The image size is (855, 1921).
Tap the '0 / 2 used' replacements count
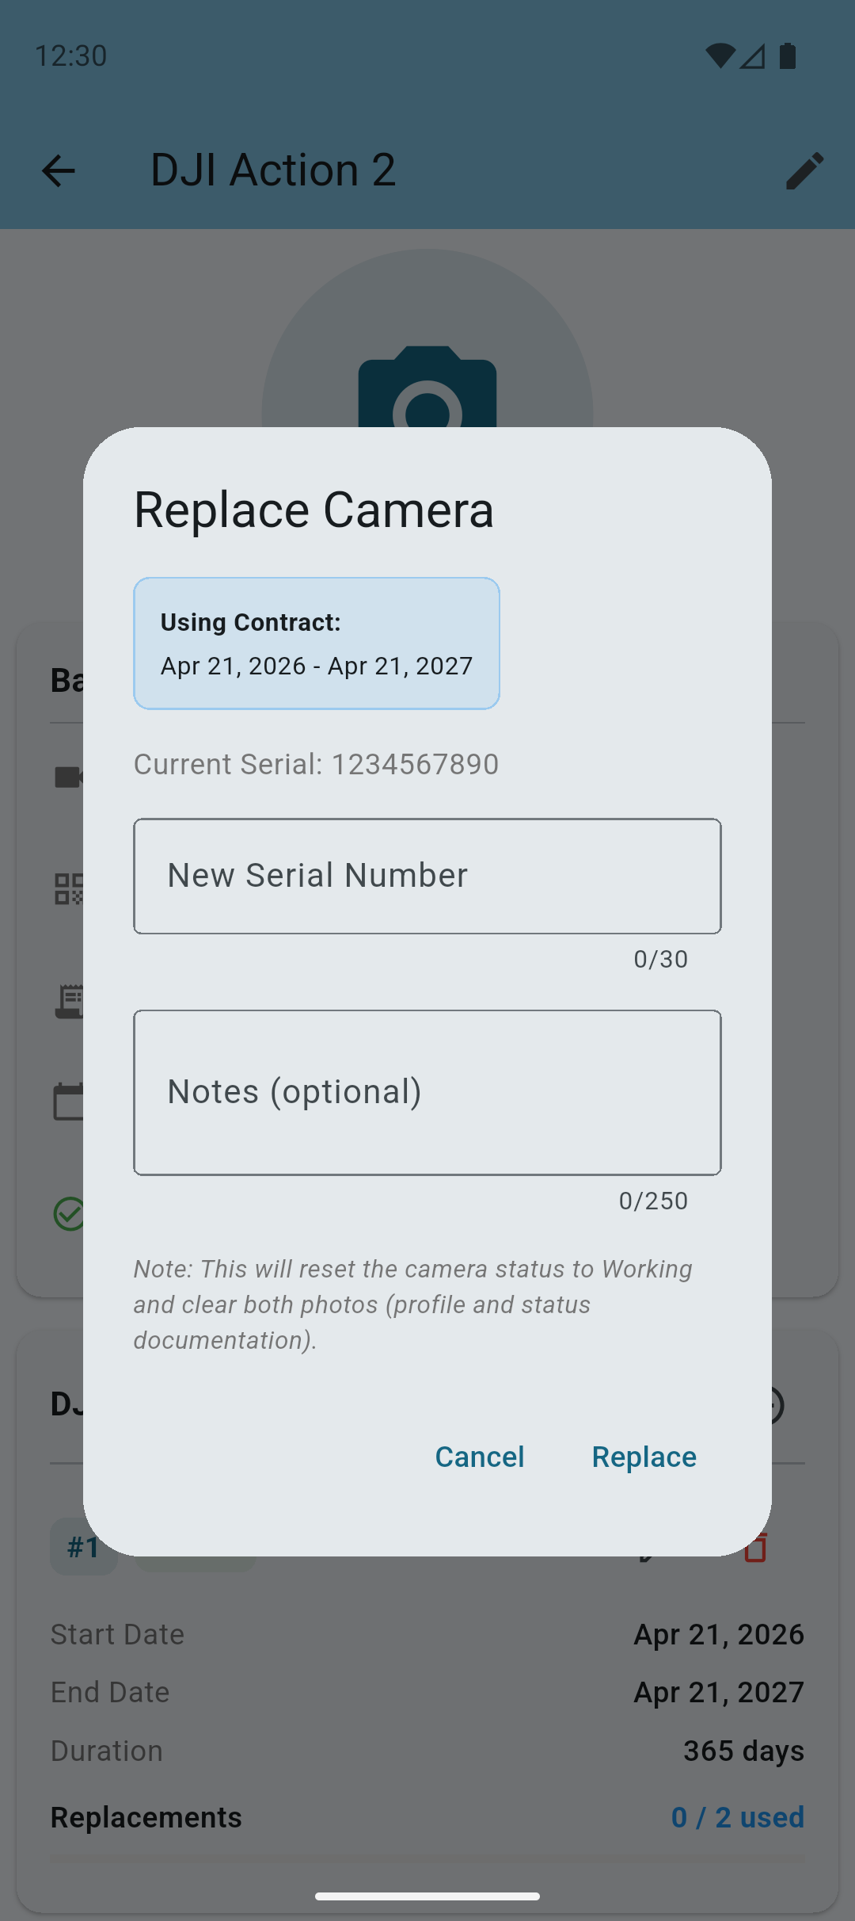pos(737,1817)
